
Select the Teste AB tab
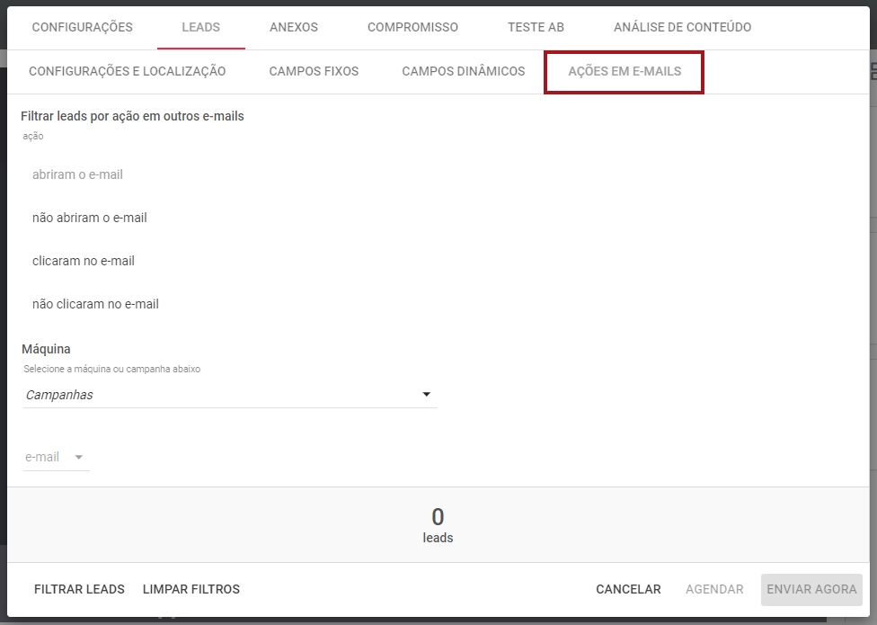pyautogui.click(x=536, y=27)
